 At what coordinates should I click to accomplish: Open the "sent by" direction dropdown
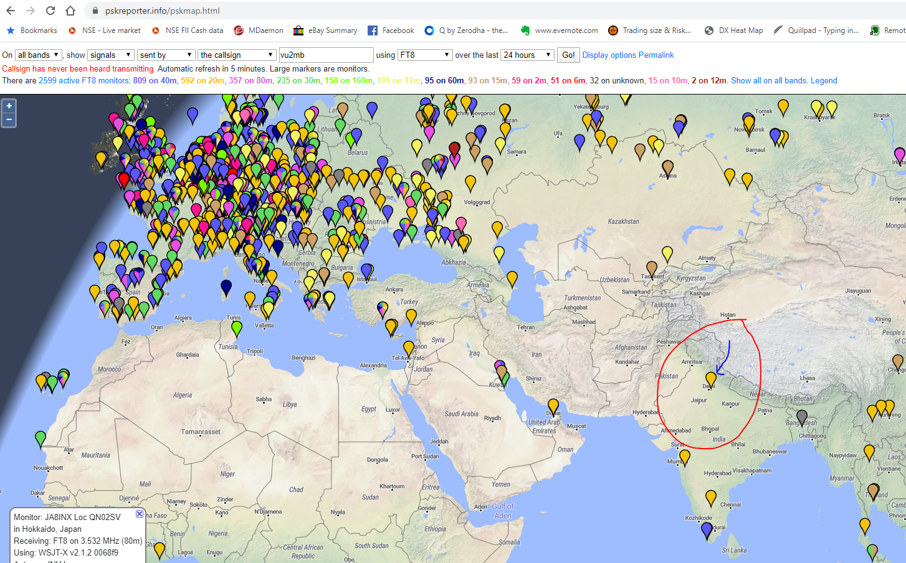point(166,55)
